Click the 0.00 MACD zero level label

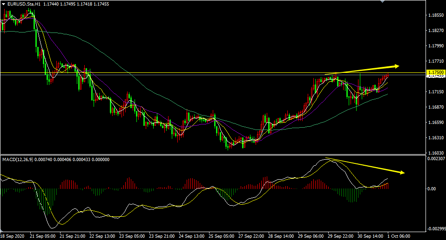[x=432, y=189]
